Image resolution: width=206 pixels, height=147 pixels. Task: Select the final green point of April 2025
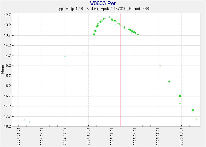[x=138, y=34]
